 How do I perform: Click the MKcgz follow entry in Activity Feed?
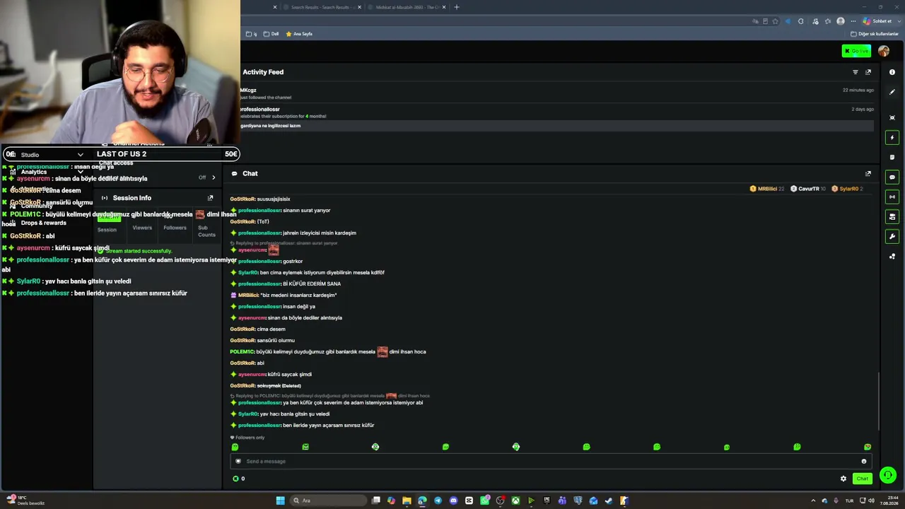point(556,93)
